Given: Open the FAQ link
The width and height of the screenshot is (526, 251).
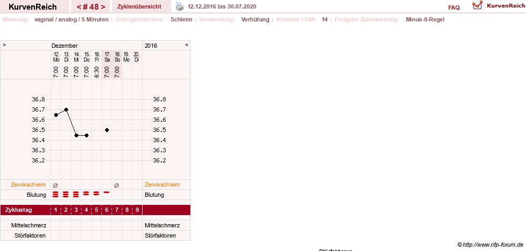Looking at the screenshot, I should coord(454,8).
